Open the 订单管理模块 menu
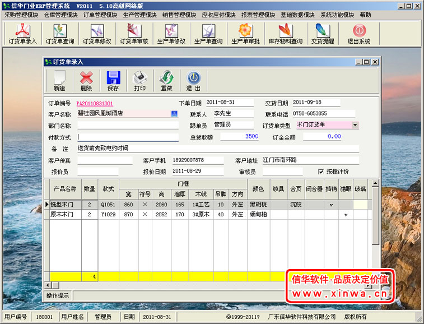 pyautogui.click(x=100, y=15)
